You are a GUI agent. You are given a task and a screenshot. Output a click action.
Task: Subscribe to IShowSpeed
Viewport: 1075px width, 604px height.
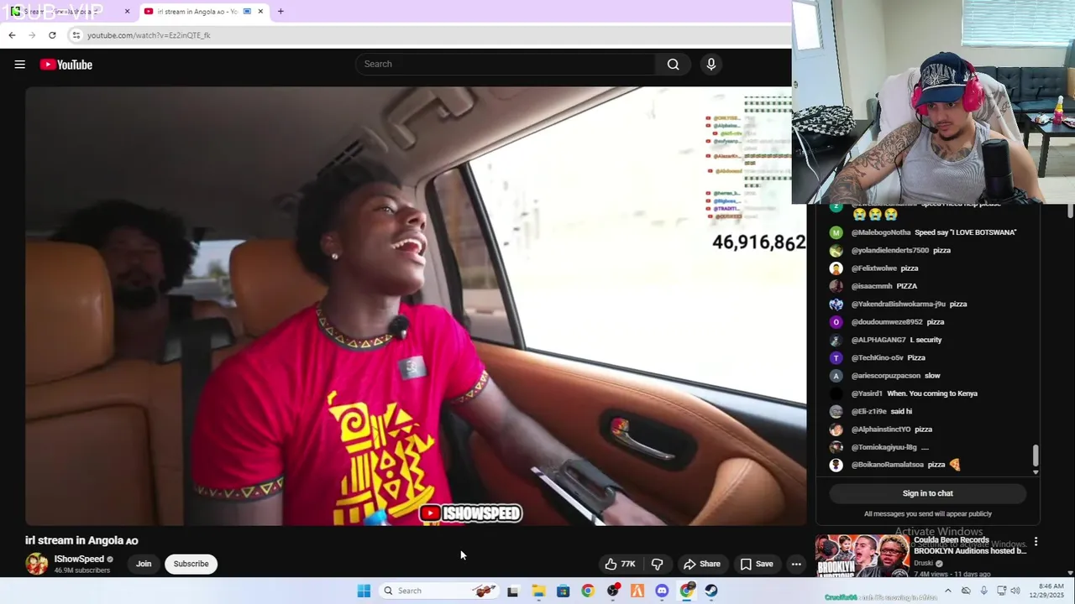(191, 564)
